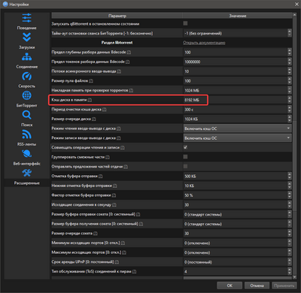Open the Поведение settings section icon
Viewport: 301px width, 293px height.
click(26, 18)
